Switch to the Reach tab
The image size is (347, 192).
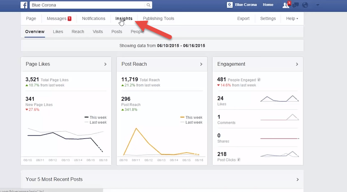click(78, 31)
